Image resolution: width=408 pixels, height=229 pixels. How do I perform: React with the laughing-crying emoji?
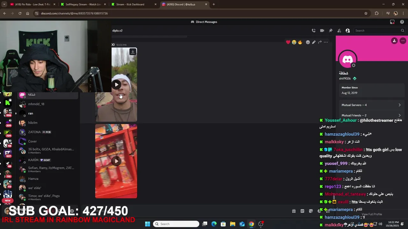pyautogui.click(x=294, y=42)
